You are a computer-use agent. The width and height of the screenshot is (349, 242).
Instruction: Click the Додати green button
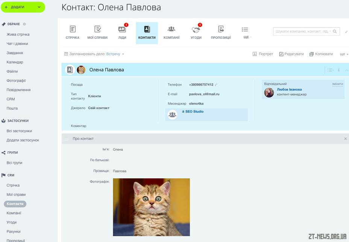(23, 7)
